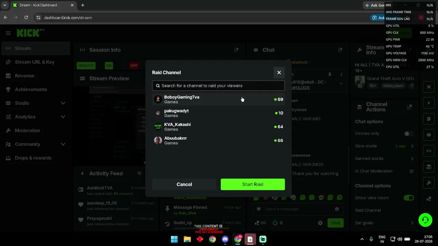Click the chat identity shield icon
The image size is (438, 246).
259,209
